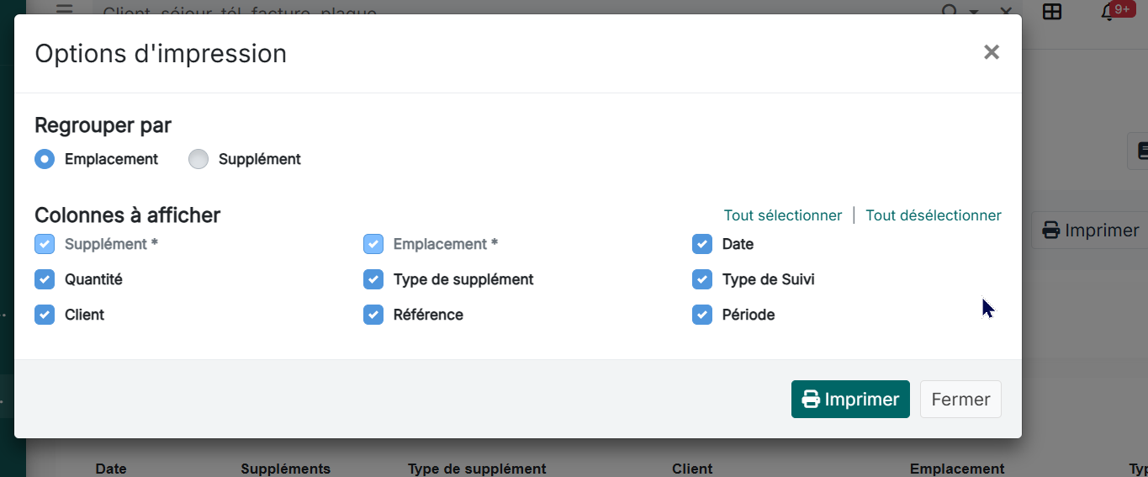Toggle the Référence column checkbox
Image resolution: width=1148 pixels, height=477 pixels.
point(373,315)
